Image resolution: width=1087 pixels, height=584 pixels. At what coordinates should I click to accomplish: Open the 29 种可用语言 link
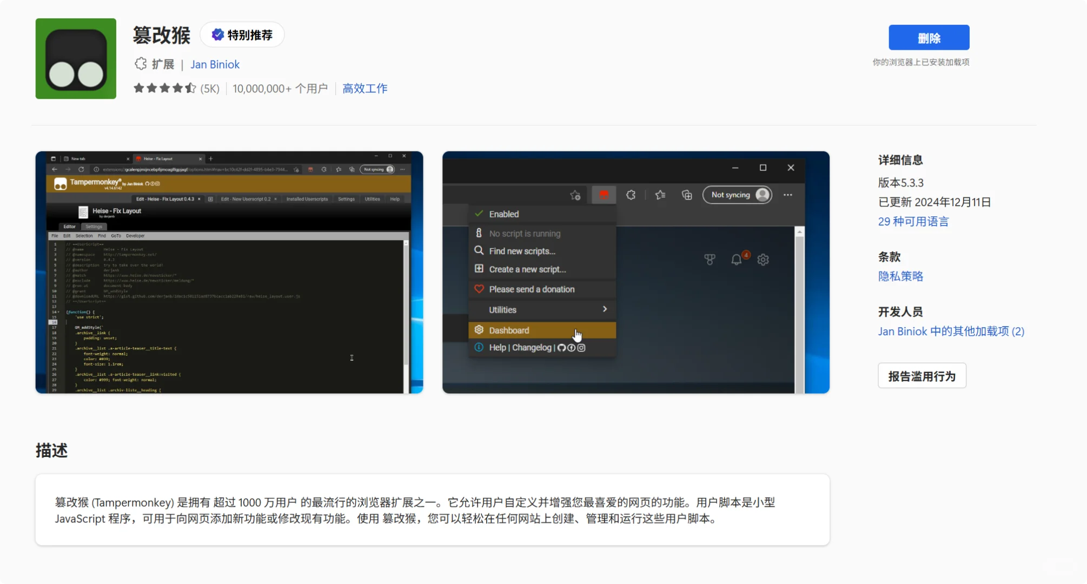913,222
